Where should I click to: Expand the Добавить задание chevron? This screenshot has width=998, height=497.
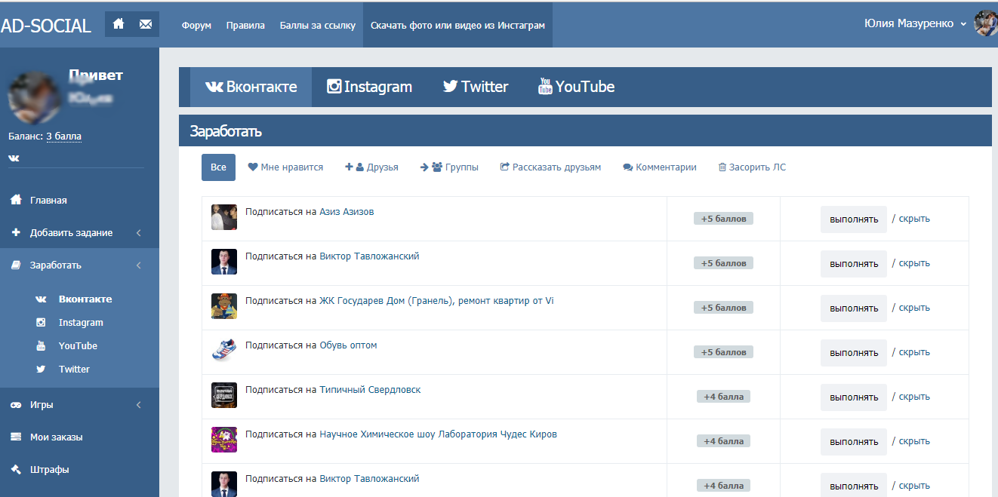click(139, 233)
